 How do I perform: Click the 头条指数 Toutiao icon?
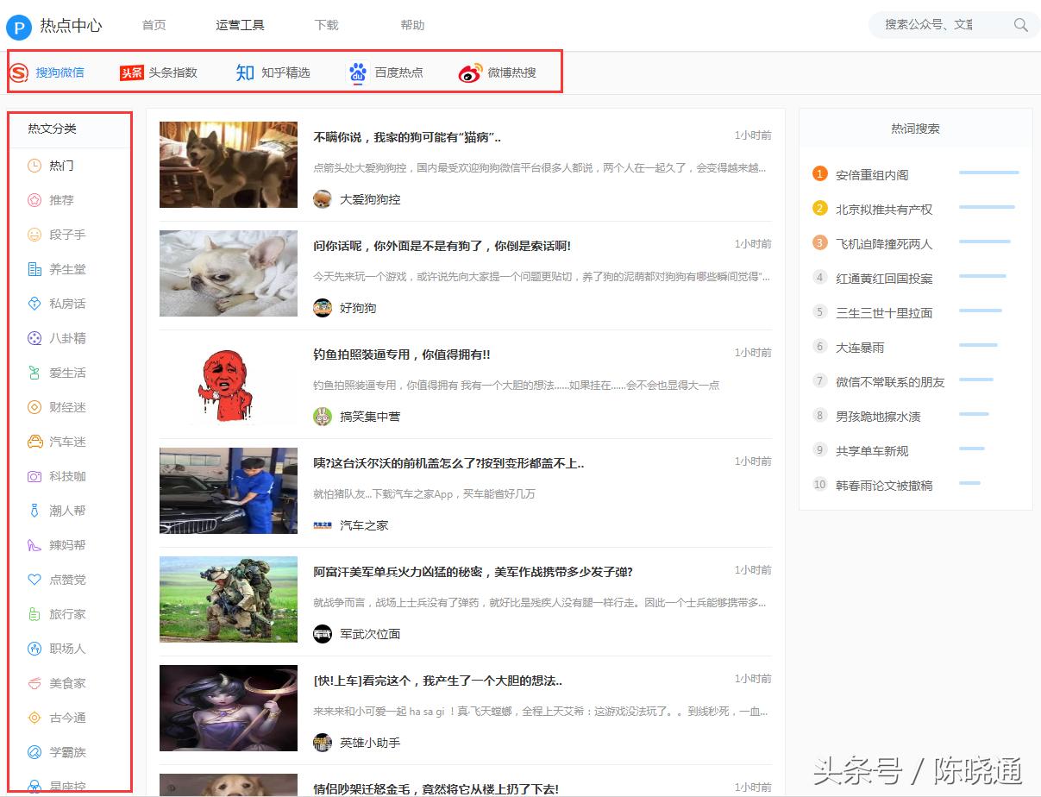click(x=130, y=72)
